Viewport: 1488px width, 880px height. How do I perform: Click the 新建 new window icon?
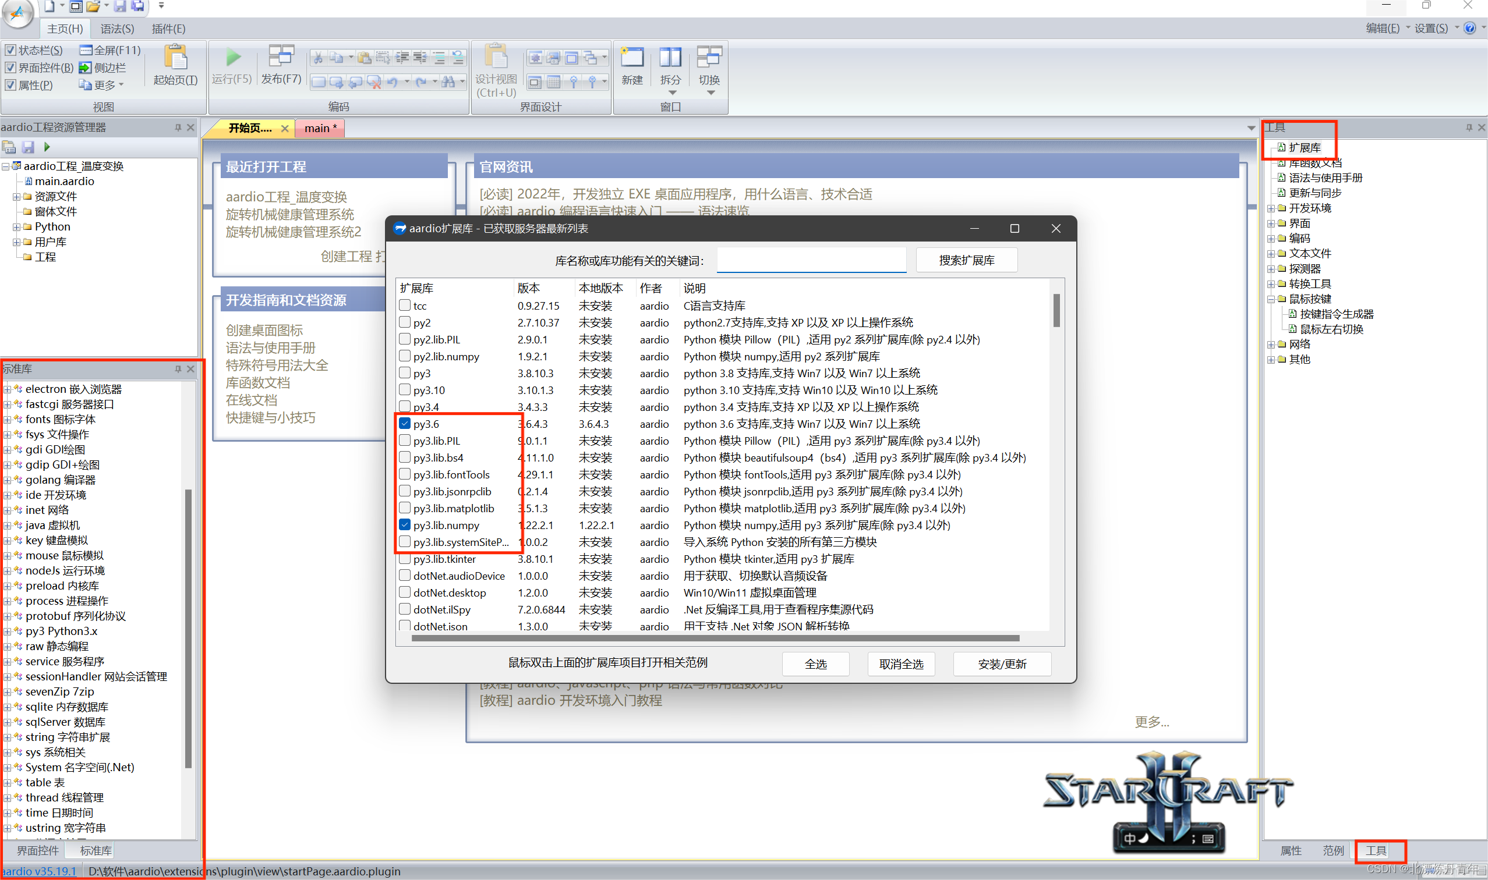(631, 58)
